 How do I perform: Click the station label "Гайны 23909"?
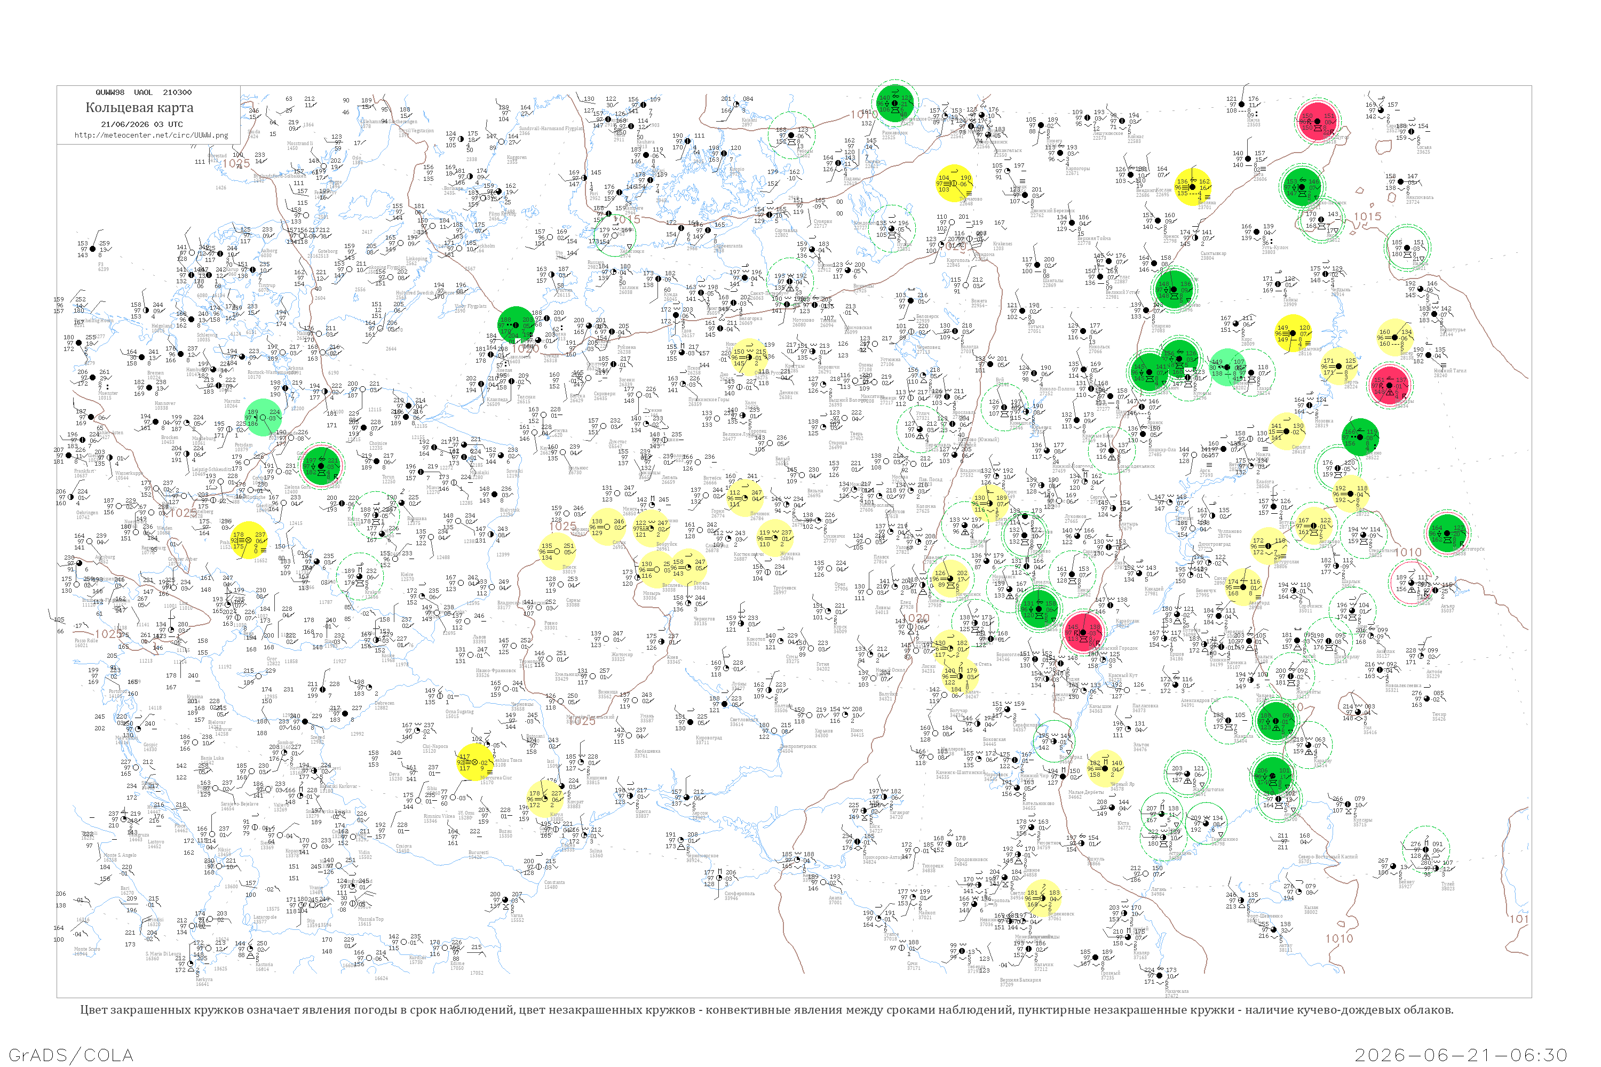(x=1290, y=302)
